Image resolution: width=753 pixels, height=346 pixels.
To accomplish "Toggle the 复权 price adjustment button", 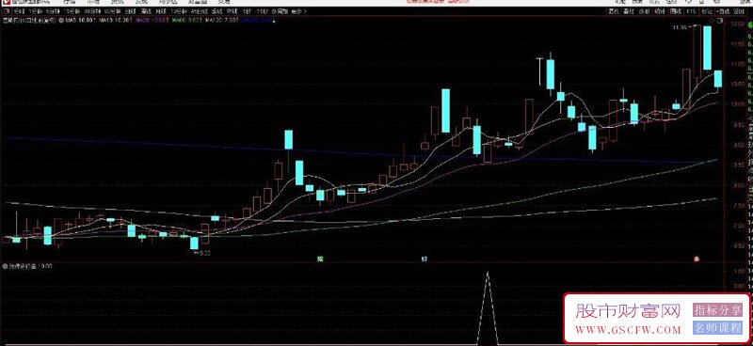I will pos(614,11).
